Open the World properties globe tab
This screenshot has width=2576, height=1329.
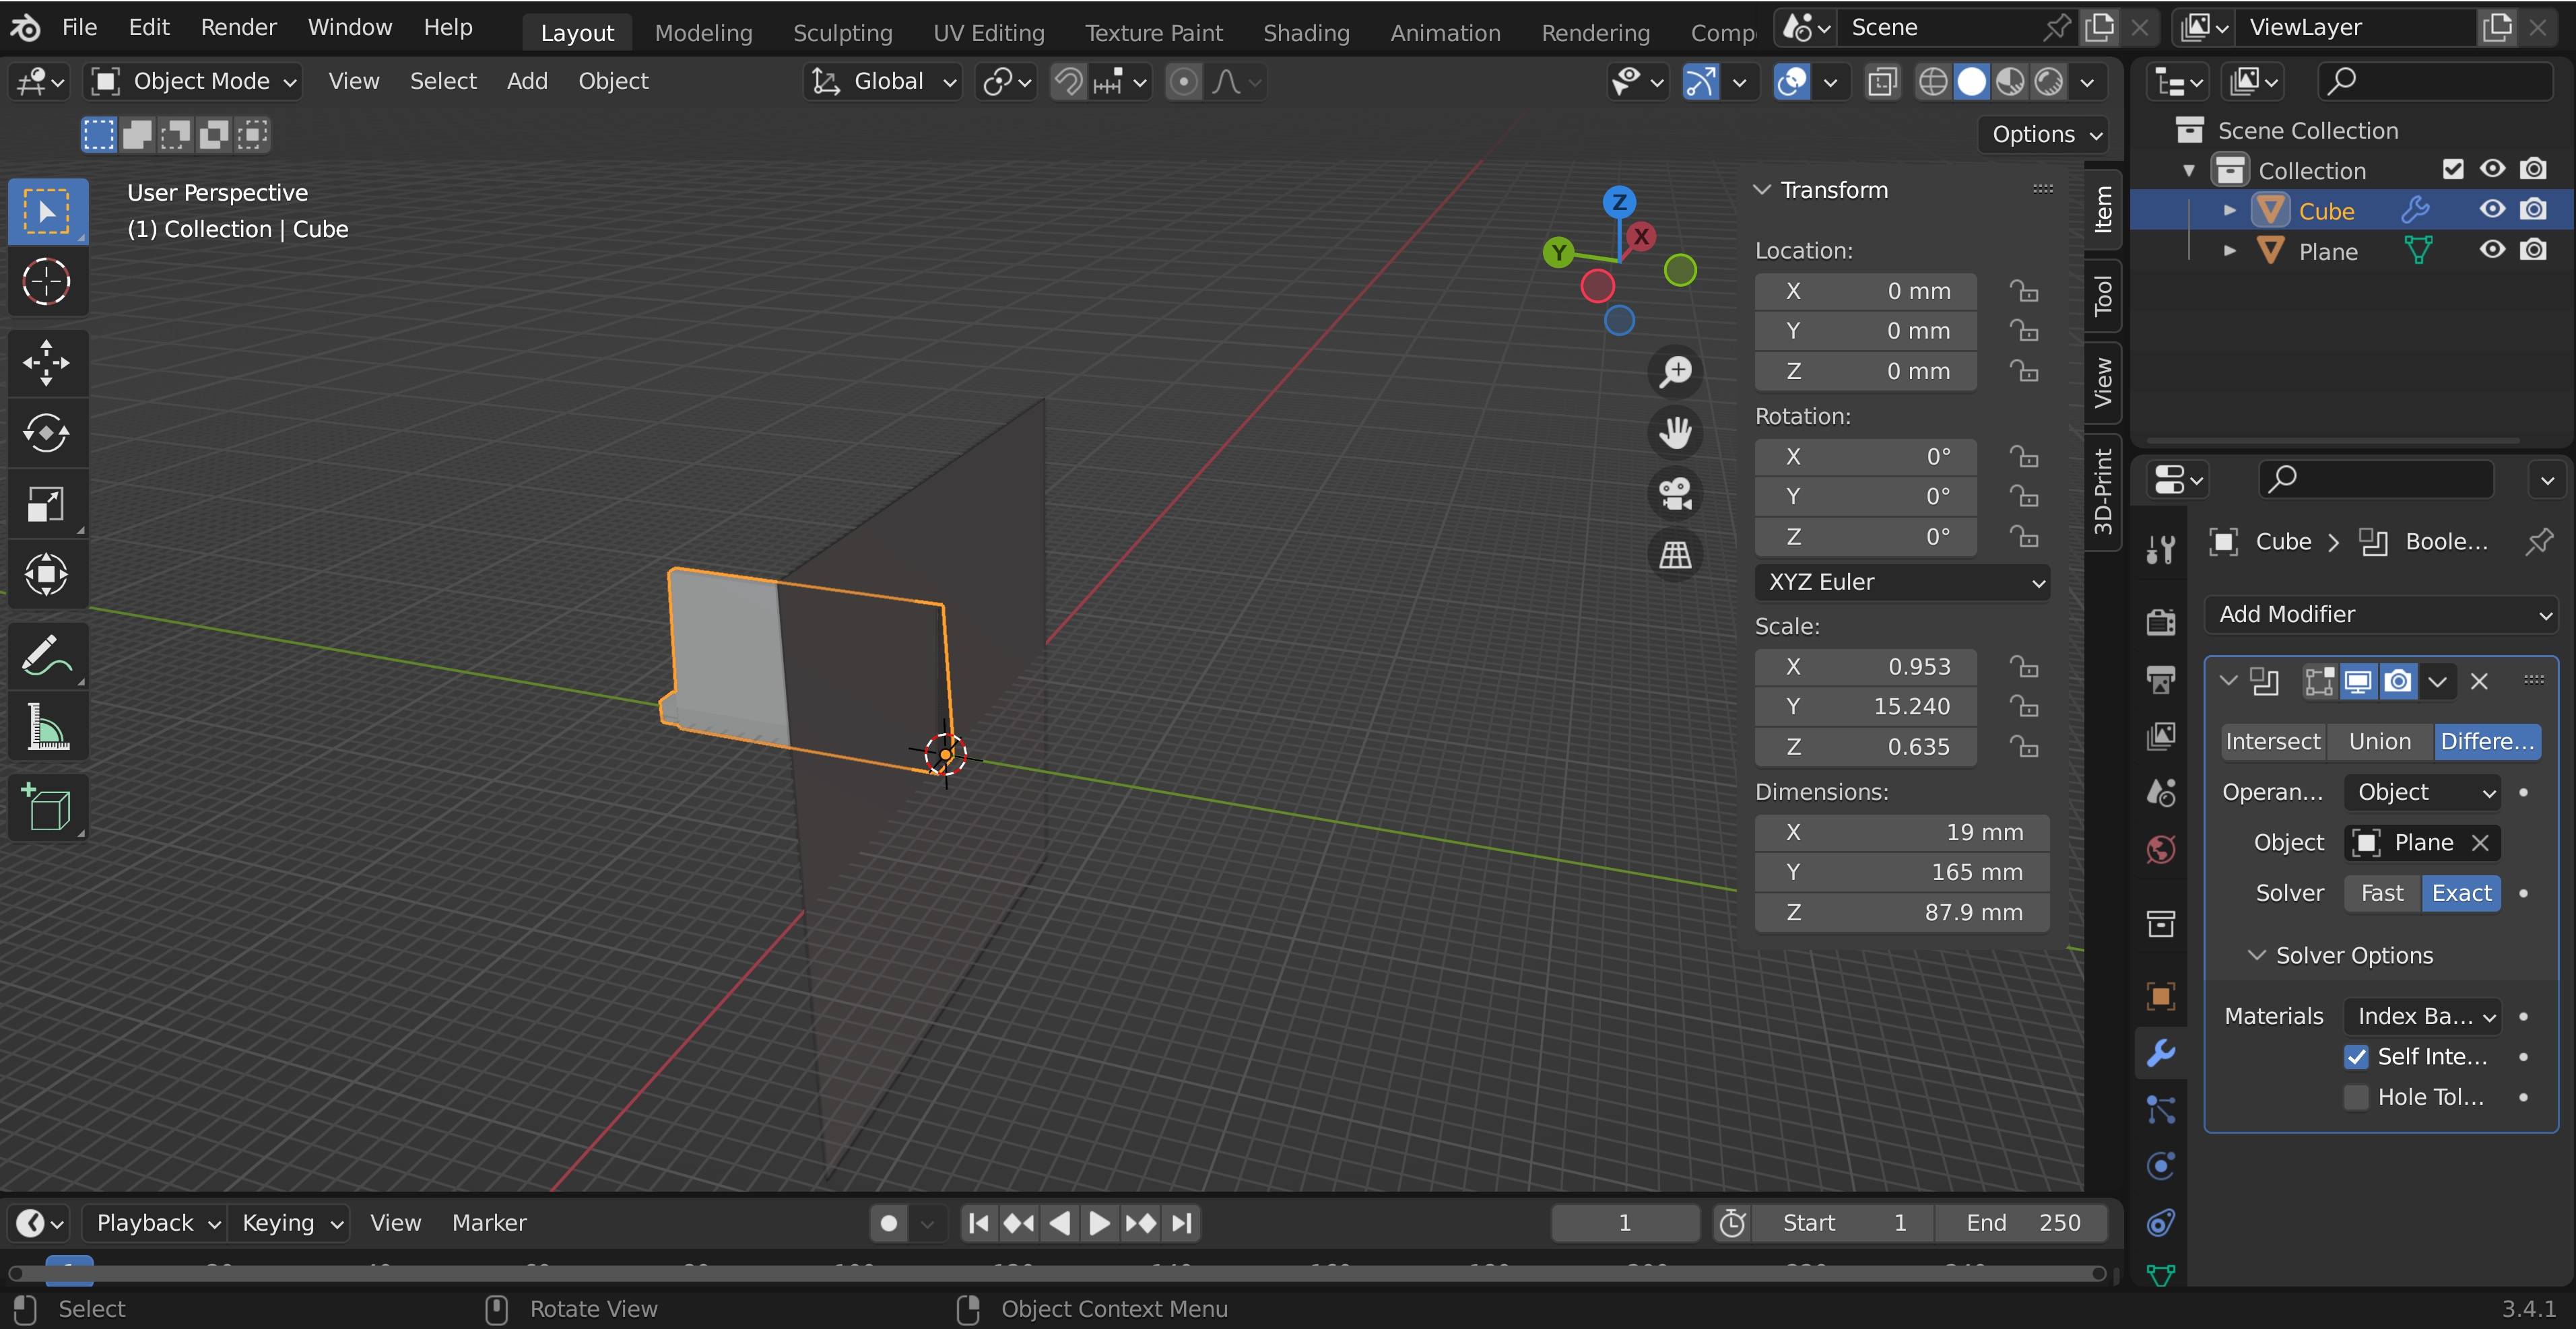pyautogui.click(x=2161, y=850)
